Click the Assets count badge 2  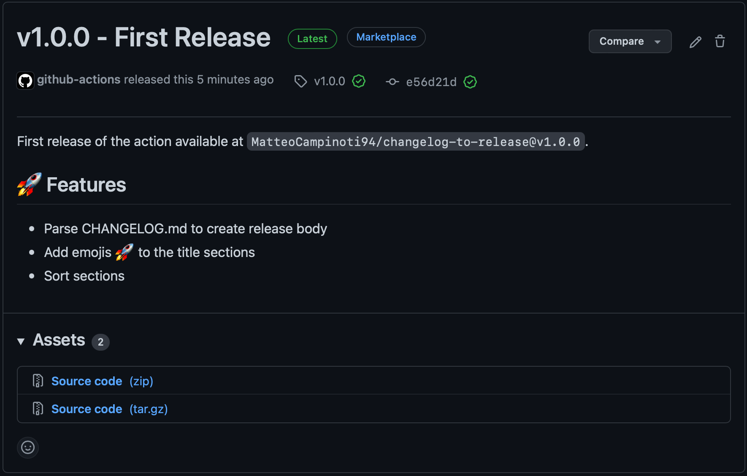[x=100, y=342]
